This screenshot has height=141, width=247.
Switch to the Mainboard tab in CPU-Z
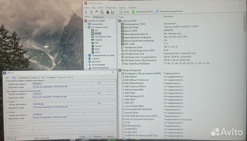point(25,78)
